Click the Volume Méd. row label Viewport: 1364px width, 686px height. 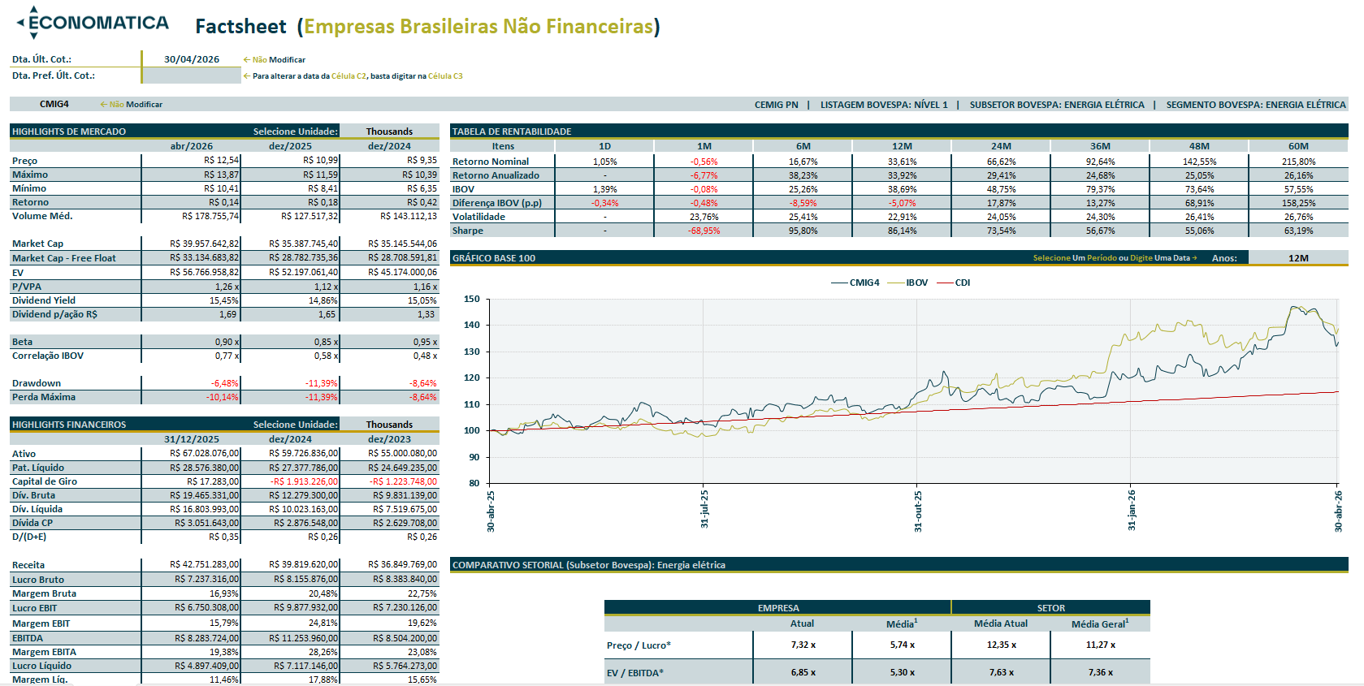[42, 216]
